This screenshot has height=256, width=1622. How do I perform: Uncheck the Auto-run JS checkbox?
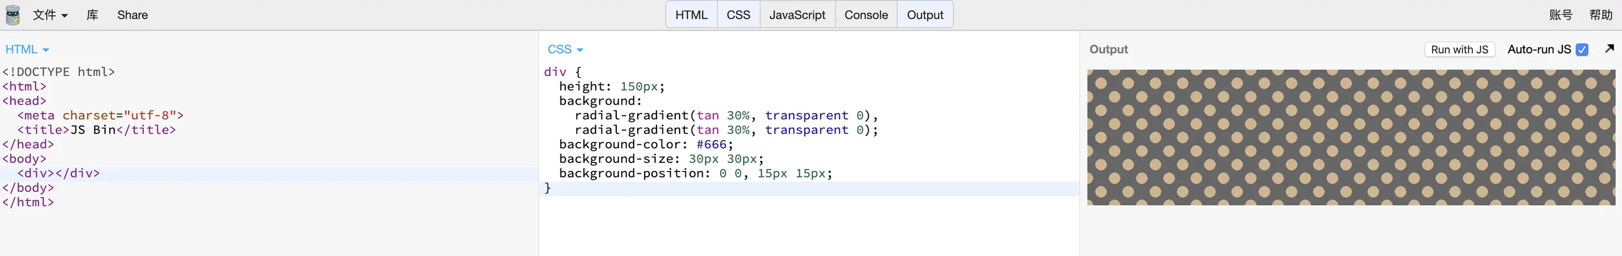1582,50
